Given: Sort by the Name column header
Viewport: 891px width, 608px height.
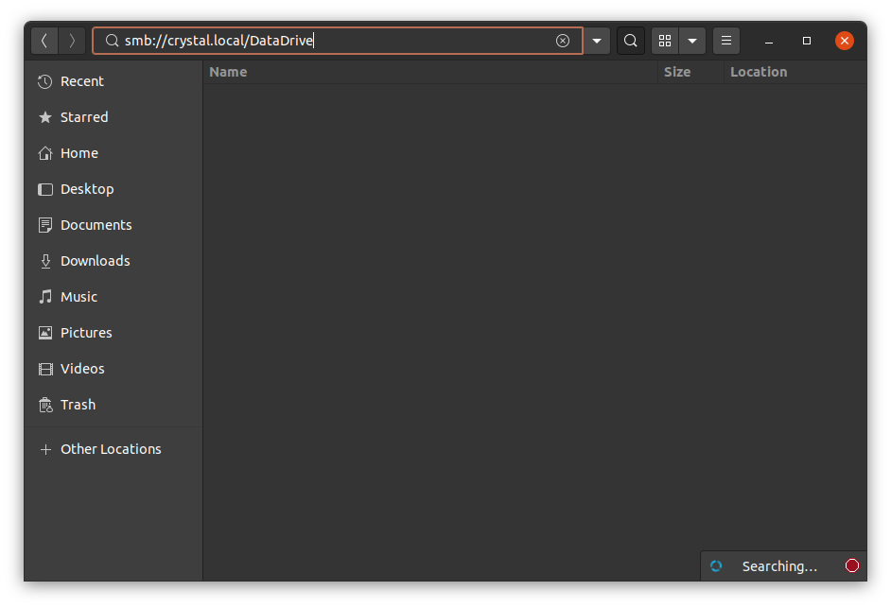Looking at the screenshot, I should pyautogui.click(x=228, y=72).
